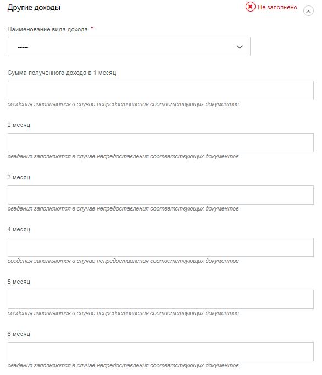Click the '2 месяц' field label

tap(19, 125)
